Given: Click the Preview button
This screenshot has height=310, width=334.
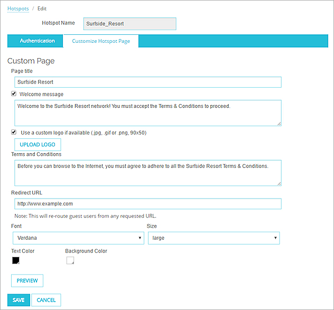Looking at the screenshot, I should (x=27, y=280).
